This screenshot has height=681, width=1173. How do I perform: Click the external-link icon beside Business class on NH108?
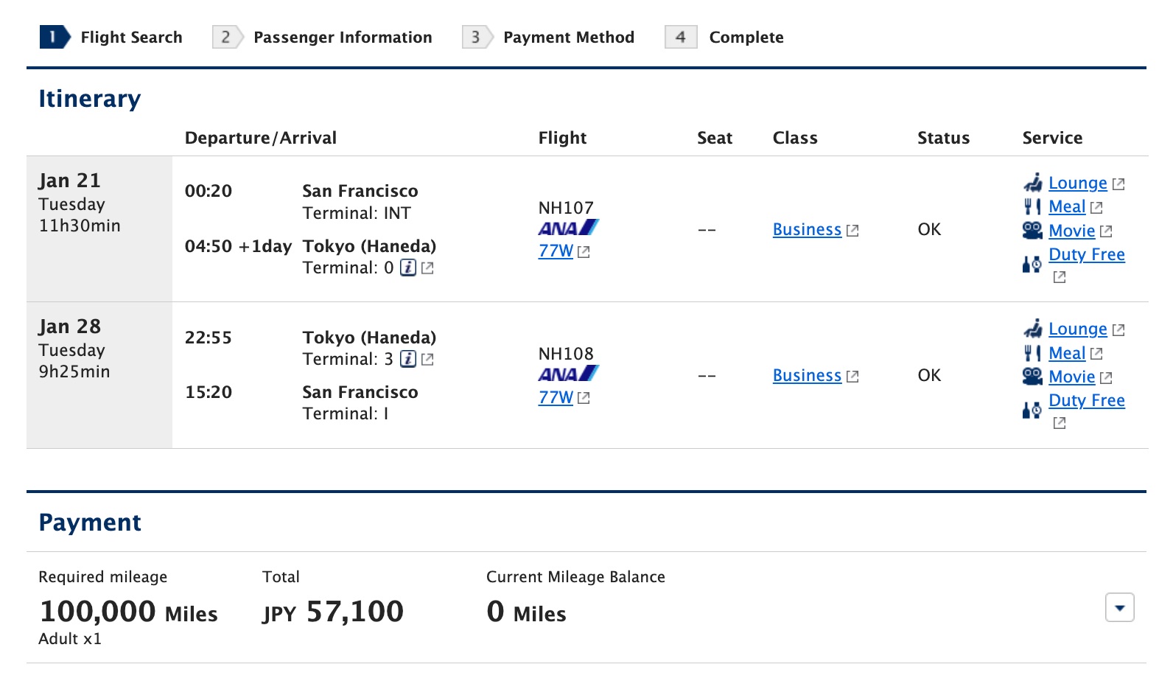pyautogui.click(x=852, y=376)
